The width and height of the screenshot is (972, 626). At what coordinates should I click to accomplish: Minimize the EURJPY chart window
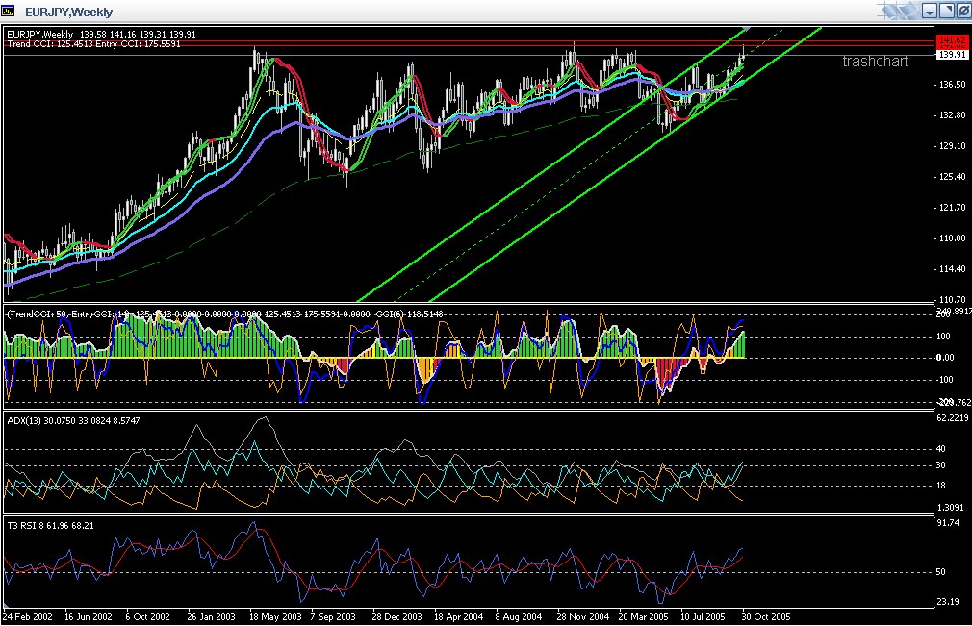[930, 11]
